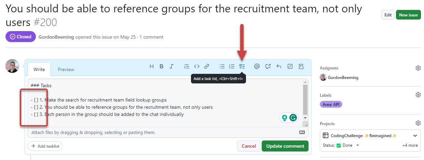Apply italic formatting in comment toolbar
The image size is (424, 160).
(x=172, y=66)
